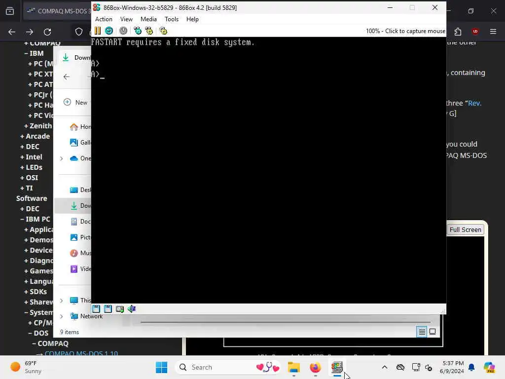Click New in File Explorer toolbar
Image resolution: width=505 pixels, height=379 pixels.
[x=75, y=103]
